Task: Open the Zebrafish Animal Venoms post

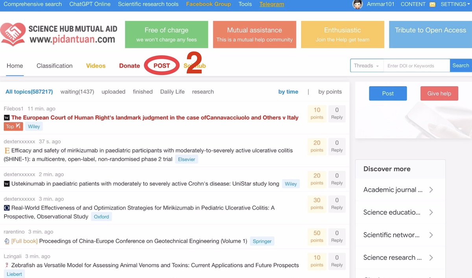Action: (155, 265)
